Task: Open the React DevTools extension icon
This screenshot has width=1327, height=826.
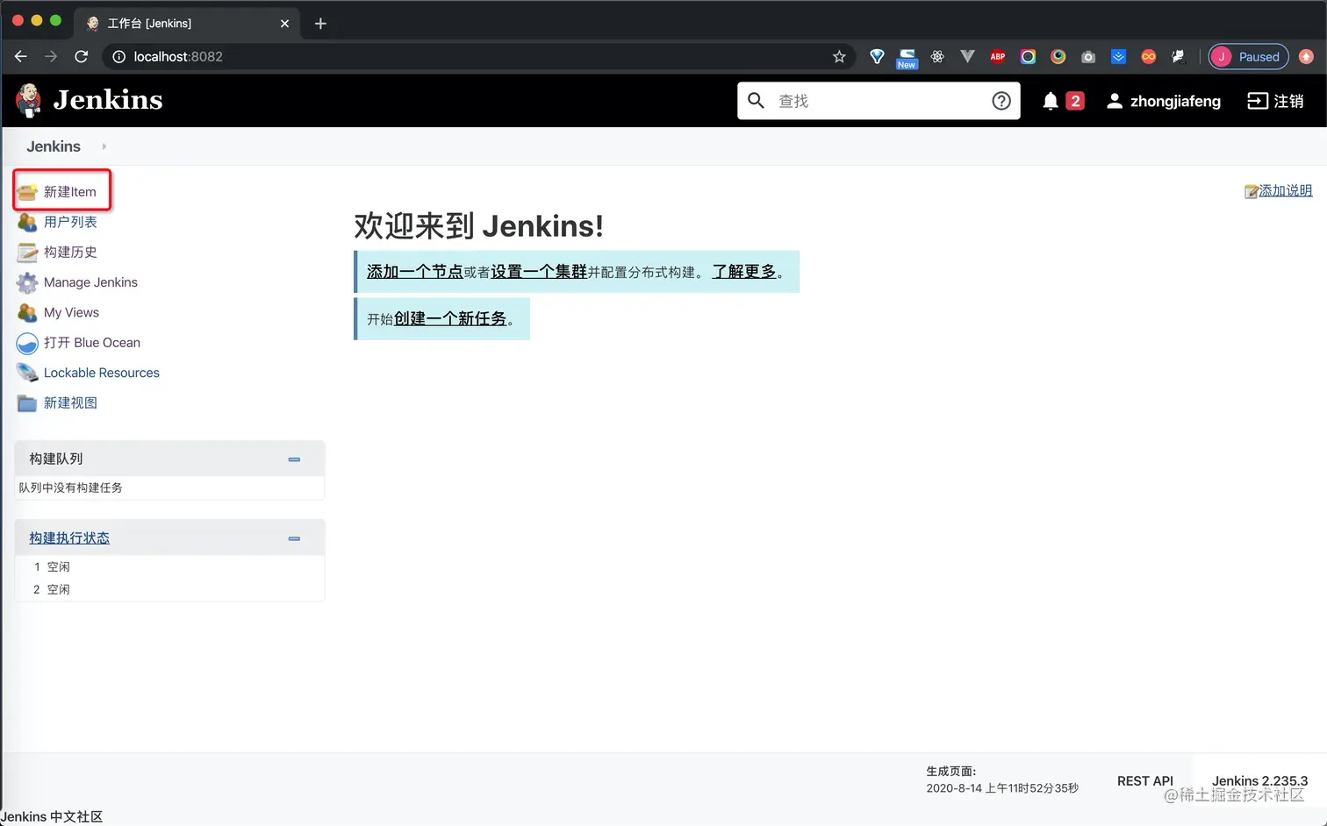Action: (937, 57)
